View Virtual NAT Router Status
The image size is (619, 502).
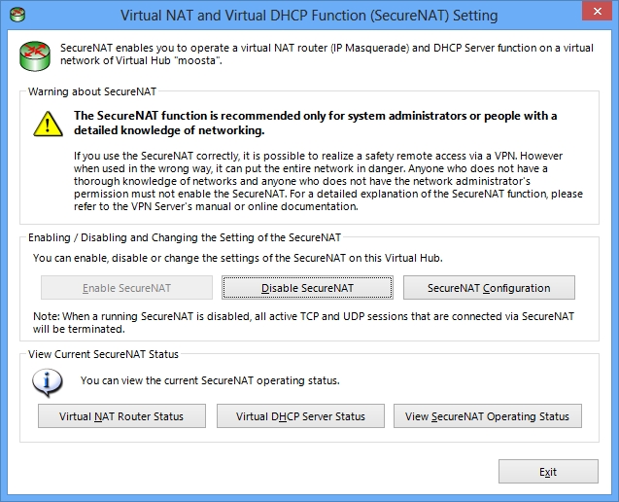121,416
